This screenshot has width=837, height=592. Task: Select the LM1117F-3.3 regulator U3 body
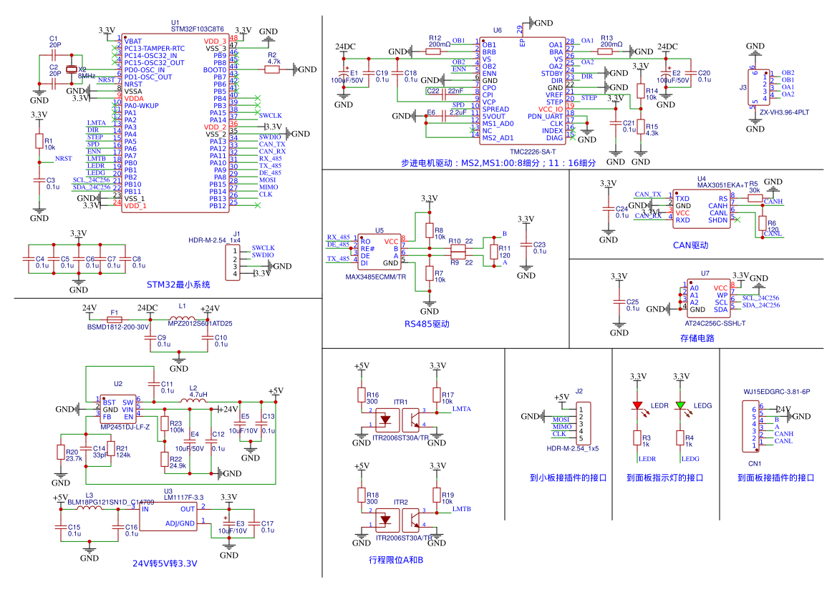point(168,516)
